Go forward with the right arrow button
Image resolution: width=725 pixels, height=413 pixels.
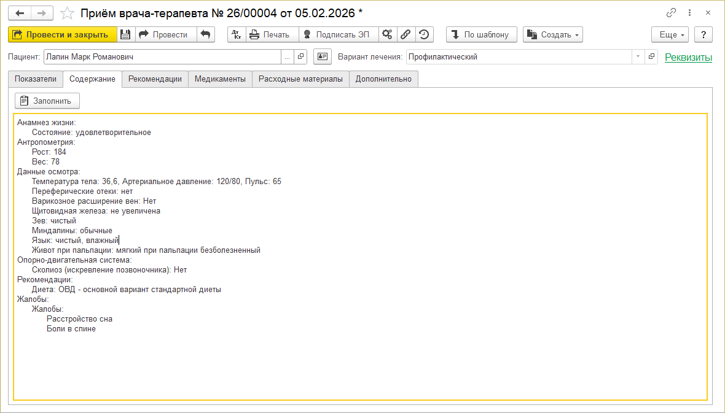tap(42, 13)
